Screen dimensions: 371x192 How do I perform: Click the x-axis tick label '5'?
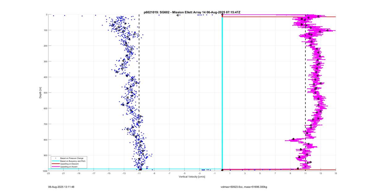click(x=260, y=173)
